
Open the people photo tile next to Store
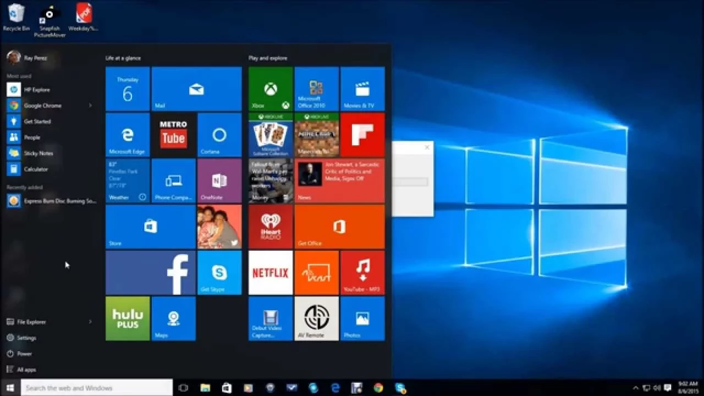click(219, 227)
